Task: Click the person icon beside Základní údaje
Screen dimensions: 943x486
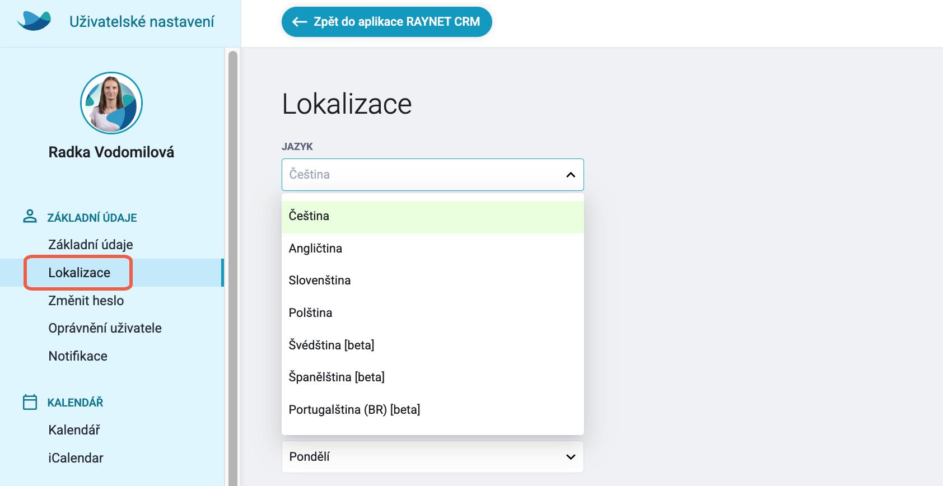Action: click(x=30, y=217)
